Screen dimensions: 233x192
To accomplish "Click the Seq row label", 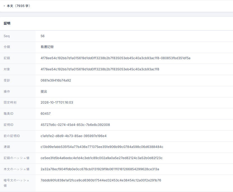I will pyautogui.click(x=6, y=36).
